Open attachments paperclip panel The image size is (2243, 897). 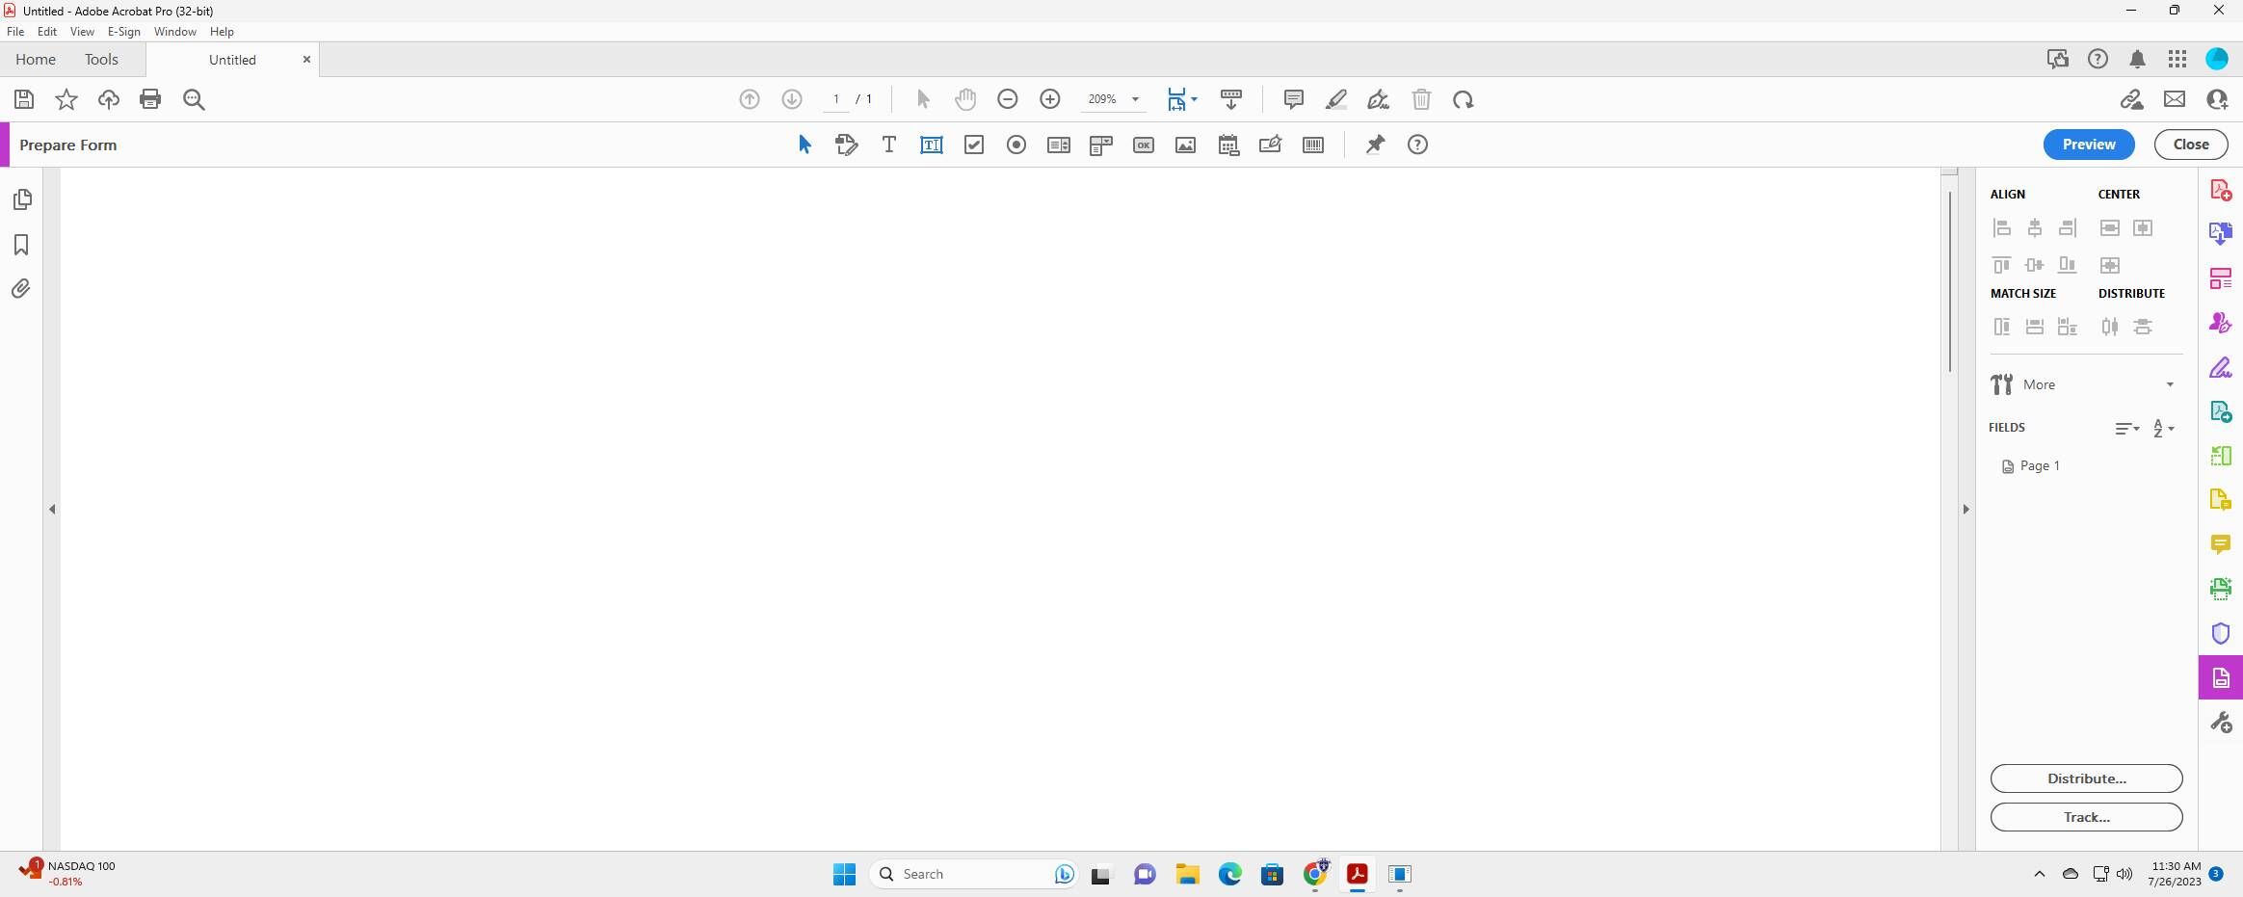[x=21, y=289]
